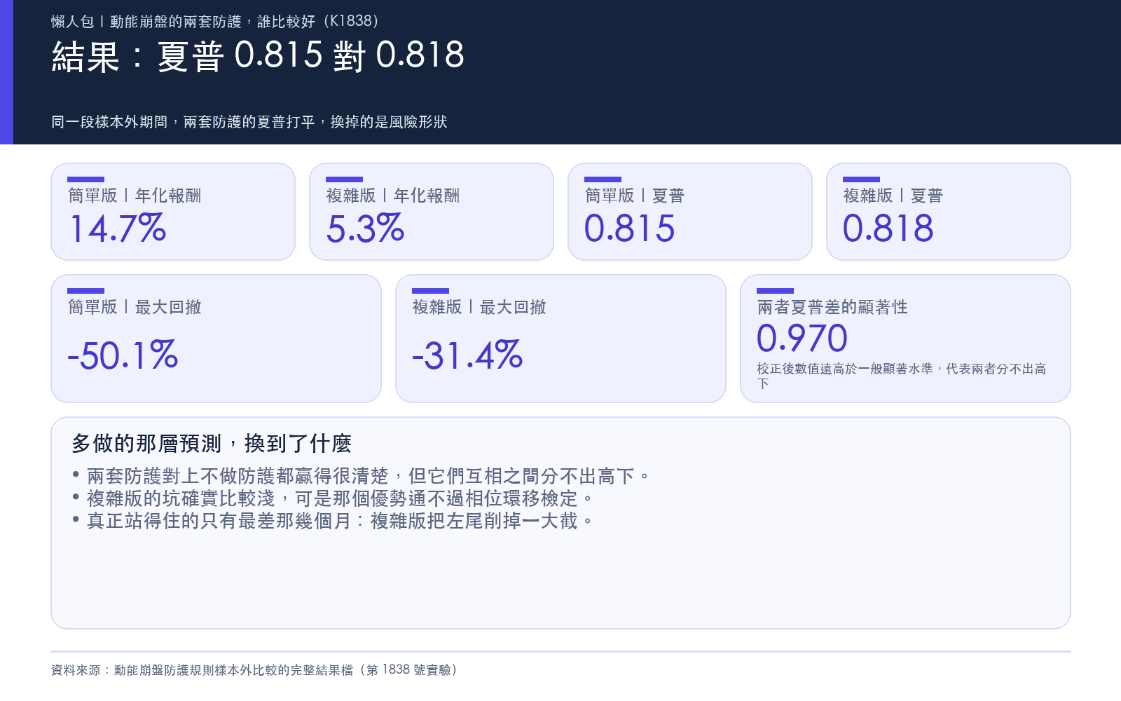Select the value 0.970
This screenshot has height=701, width=1121.
(802, 339)
